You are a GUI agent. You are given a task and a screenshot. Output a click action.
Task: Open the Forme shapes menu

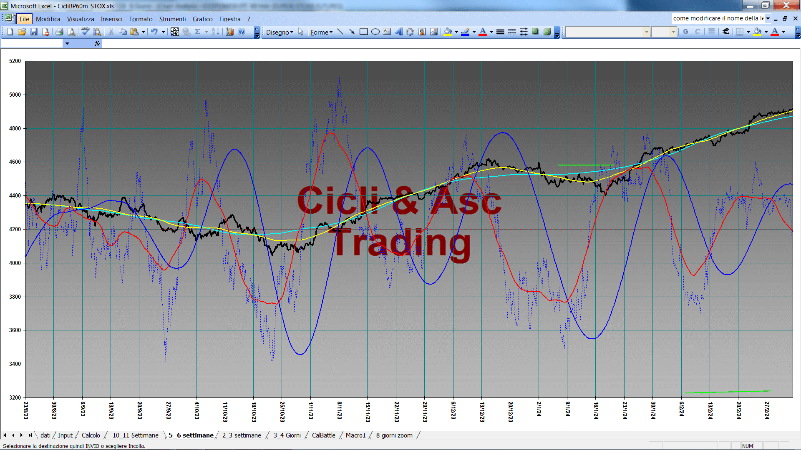click(x=321, y=32)
